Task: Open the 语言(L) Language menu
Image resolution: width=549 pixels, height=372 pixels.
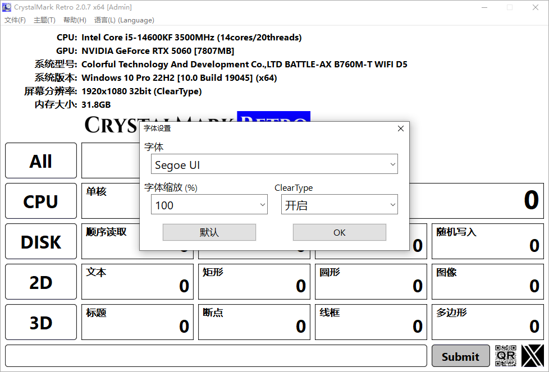Action: click(124, 20)
